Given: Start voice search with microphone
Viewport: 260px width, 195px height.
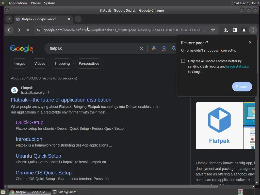Looking at the screenshot, I should click(154, 48).
